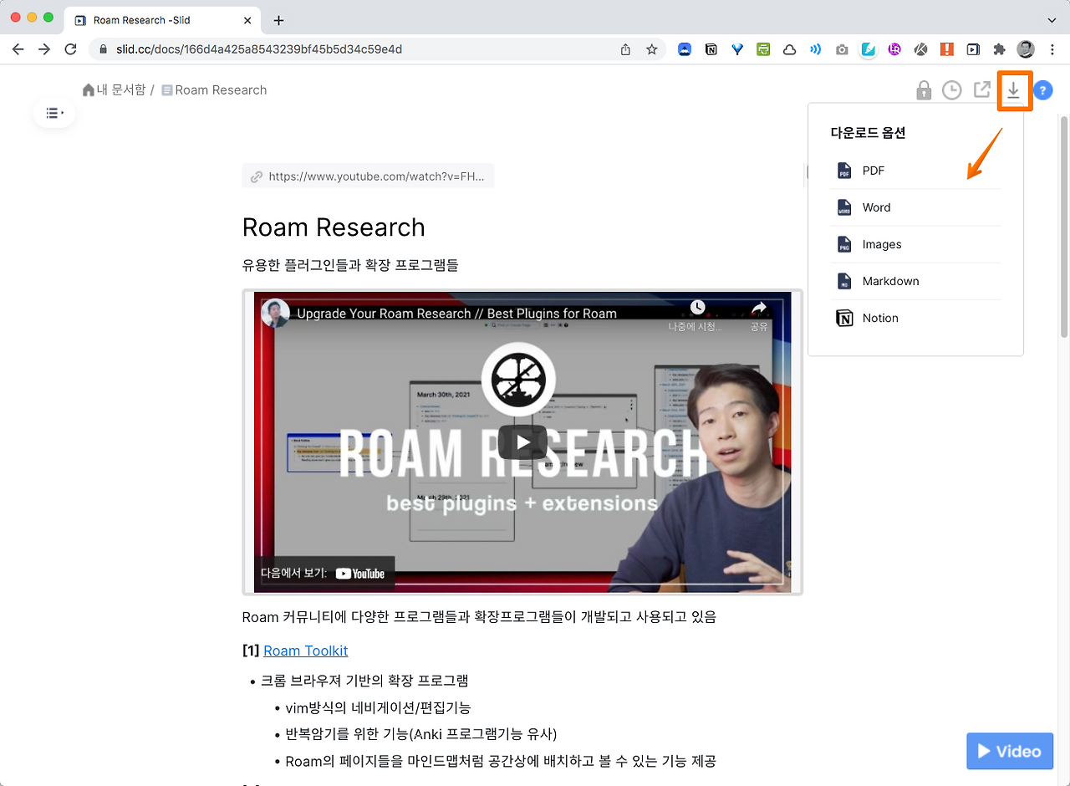Bookmark this page with the star
The height and width of the screenshot is (786, 1070).
tap(652, 49)
